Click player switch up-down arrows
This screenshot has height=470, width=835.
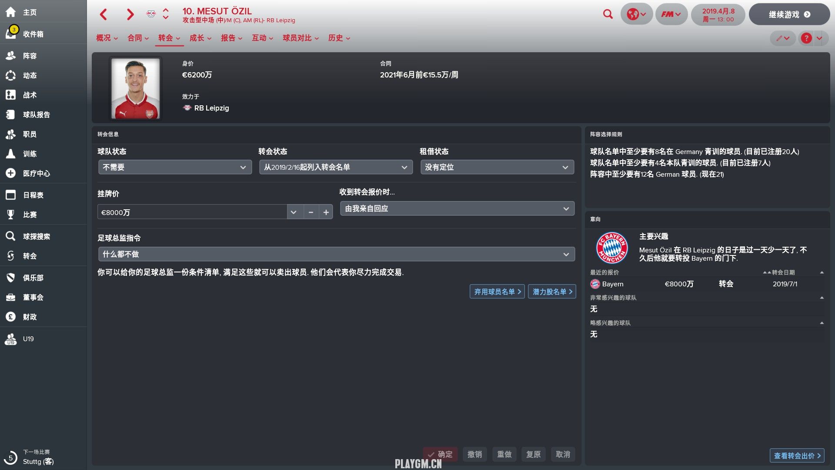(166, 14)
